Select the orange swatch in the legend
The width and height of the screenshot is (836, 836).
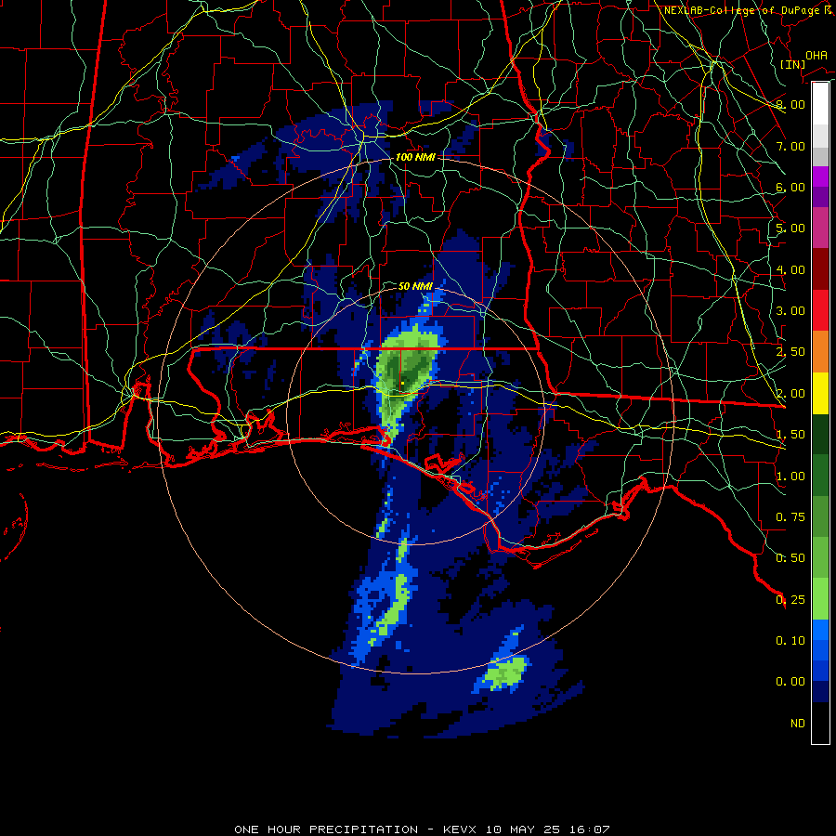tap(820, 352)
